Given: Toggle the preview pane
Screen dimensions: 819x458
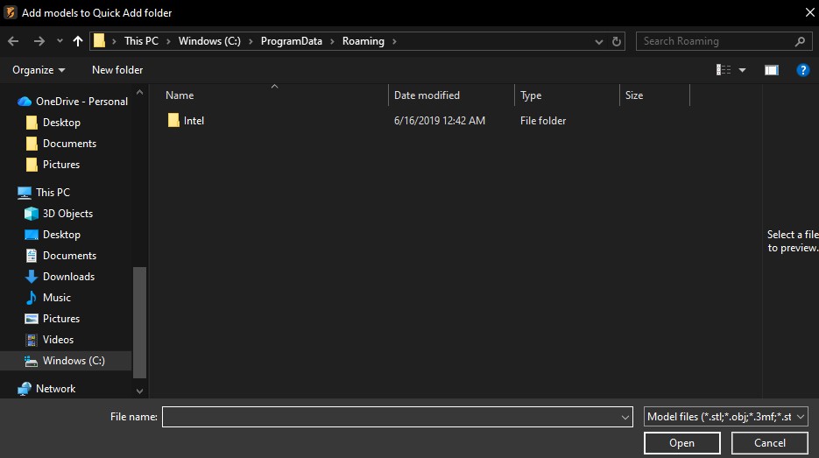Looking at the screenshot, I should point(772,70).
